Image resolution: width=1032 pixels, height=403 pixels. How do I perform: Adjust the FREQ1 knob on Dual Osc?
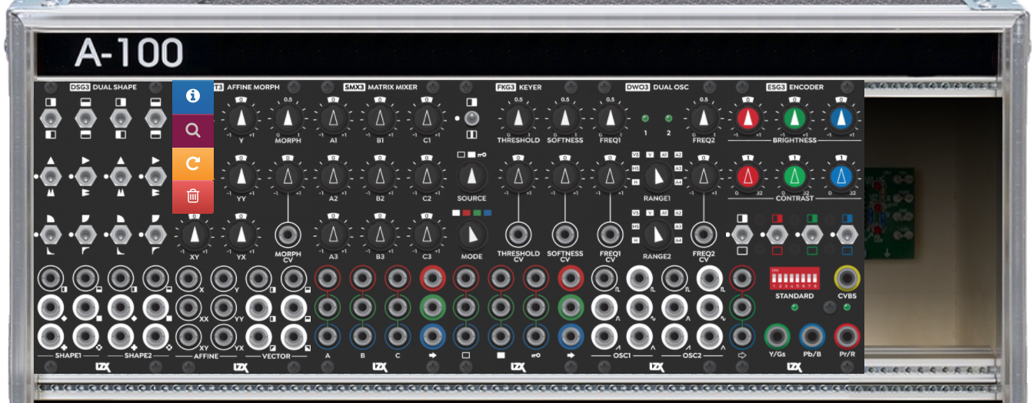pyautogui.click(x=611, y=118)
